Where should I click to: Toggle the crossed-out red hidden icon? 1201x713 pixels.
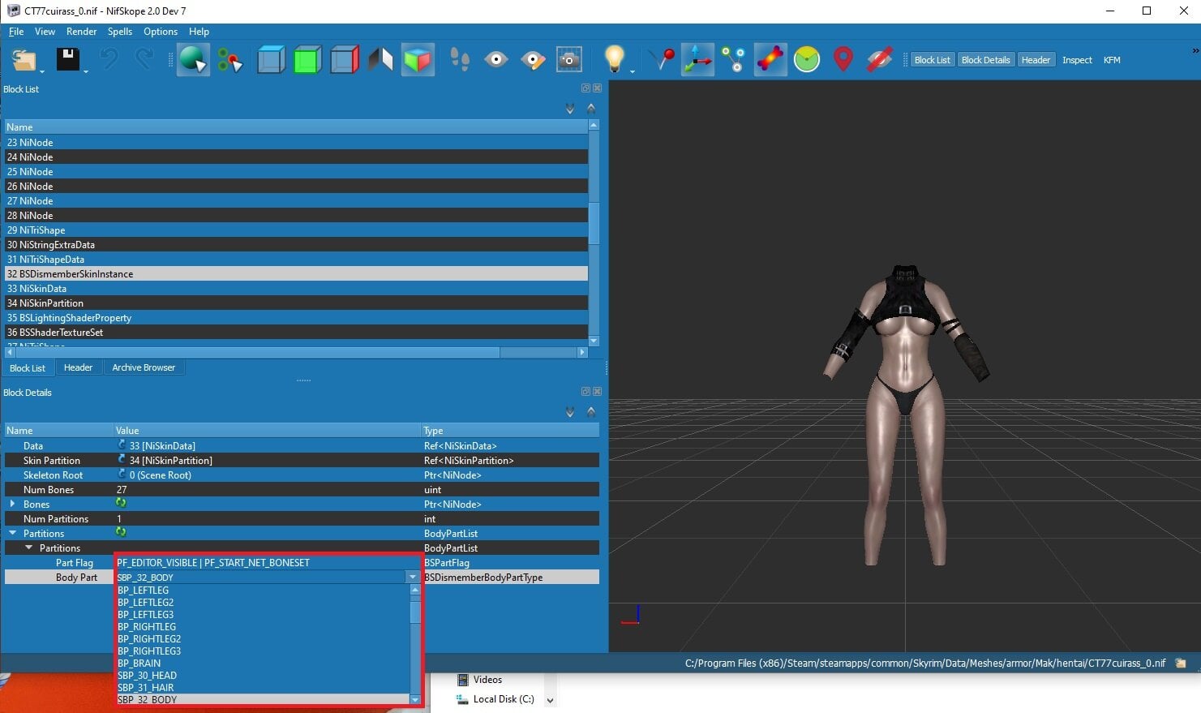pos(880,59)
